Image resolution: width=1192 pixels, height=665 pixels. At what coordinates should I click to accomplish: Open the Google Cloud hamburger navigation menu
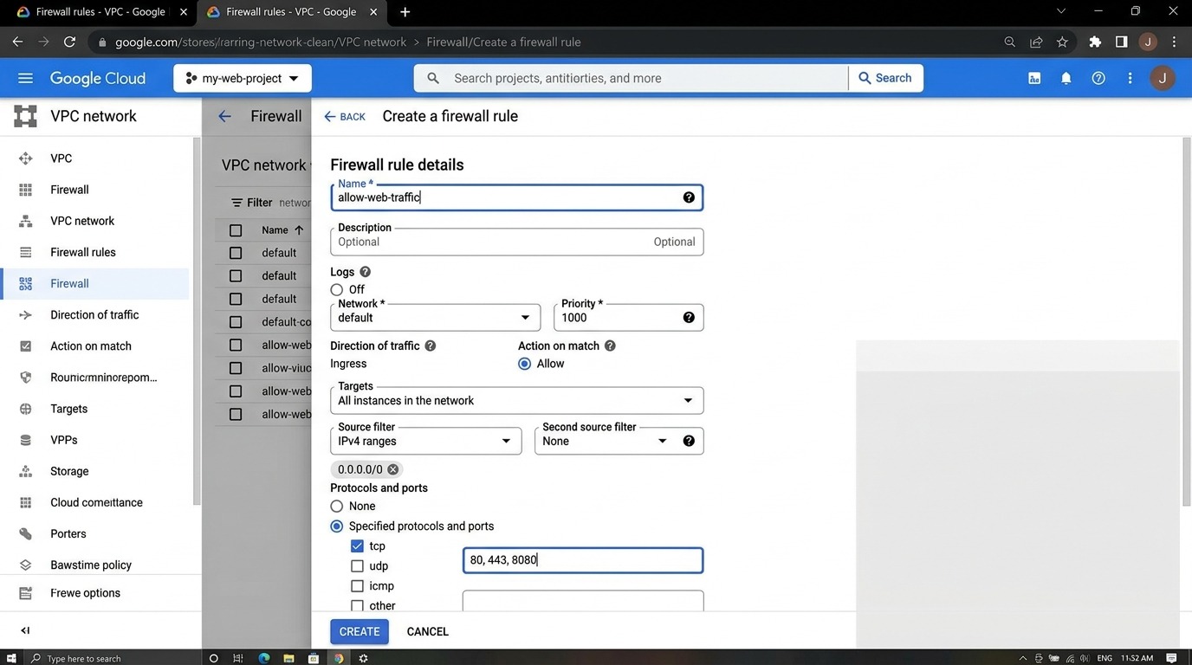25,78
